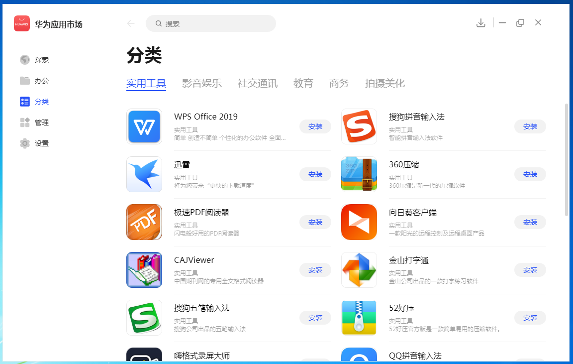Install 52好压 via 安装 button
The image size is (573, 364).
pos(530,318)
